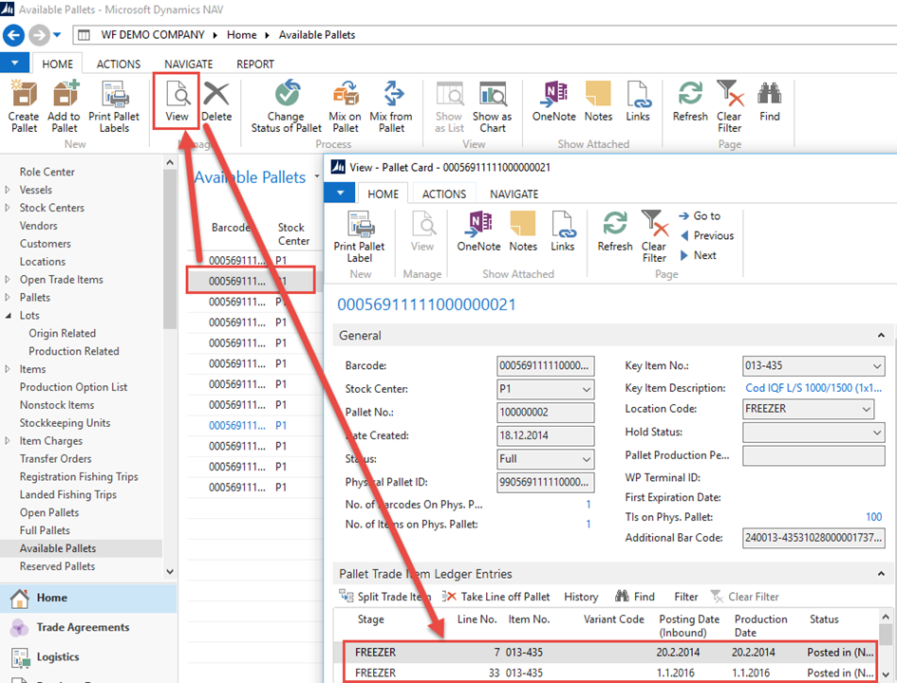Open NAVIGATE tab in Pallet Card window
Viewport: 897px width, 683px height.
coord(514,194)
